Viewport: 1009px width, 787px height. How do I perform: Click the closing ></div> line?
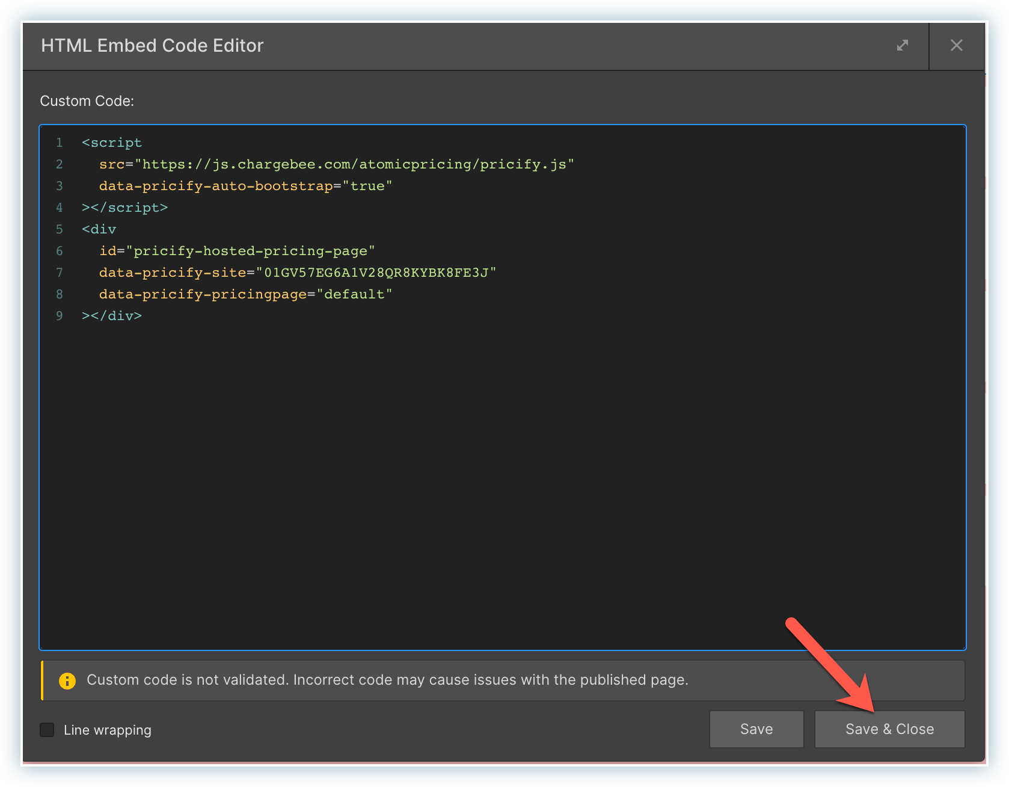point(112,316)
